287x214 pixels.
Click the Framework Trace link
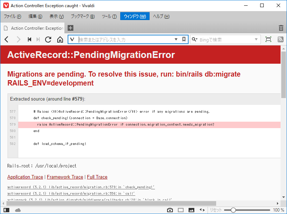65,177
